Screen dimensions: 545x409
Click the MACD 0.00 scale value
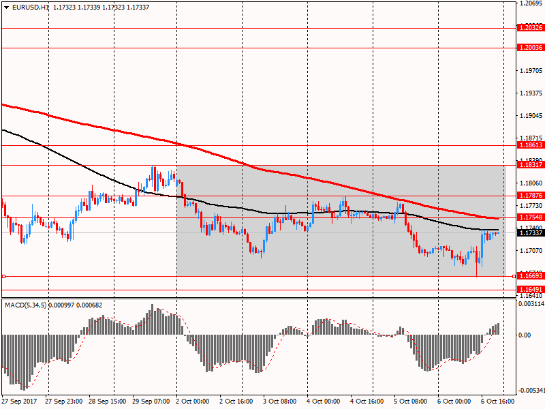(x=525, y=335)
